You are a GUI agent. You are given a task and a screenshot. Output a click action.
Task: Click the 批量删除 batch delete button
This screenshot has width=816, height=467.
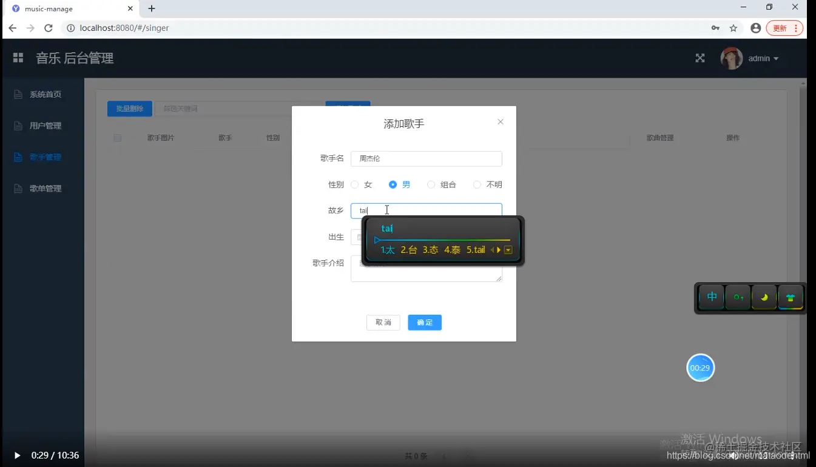(129, 109)
